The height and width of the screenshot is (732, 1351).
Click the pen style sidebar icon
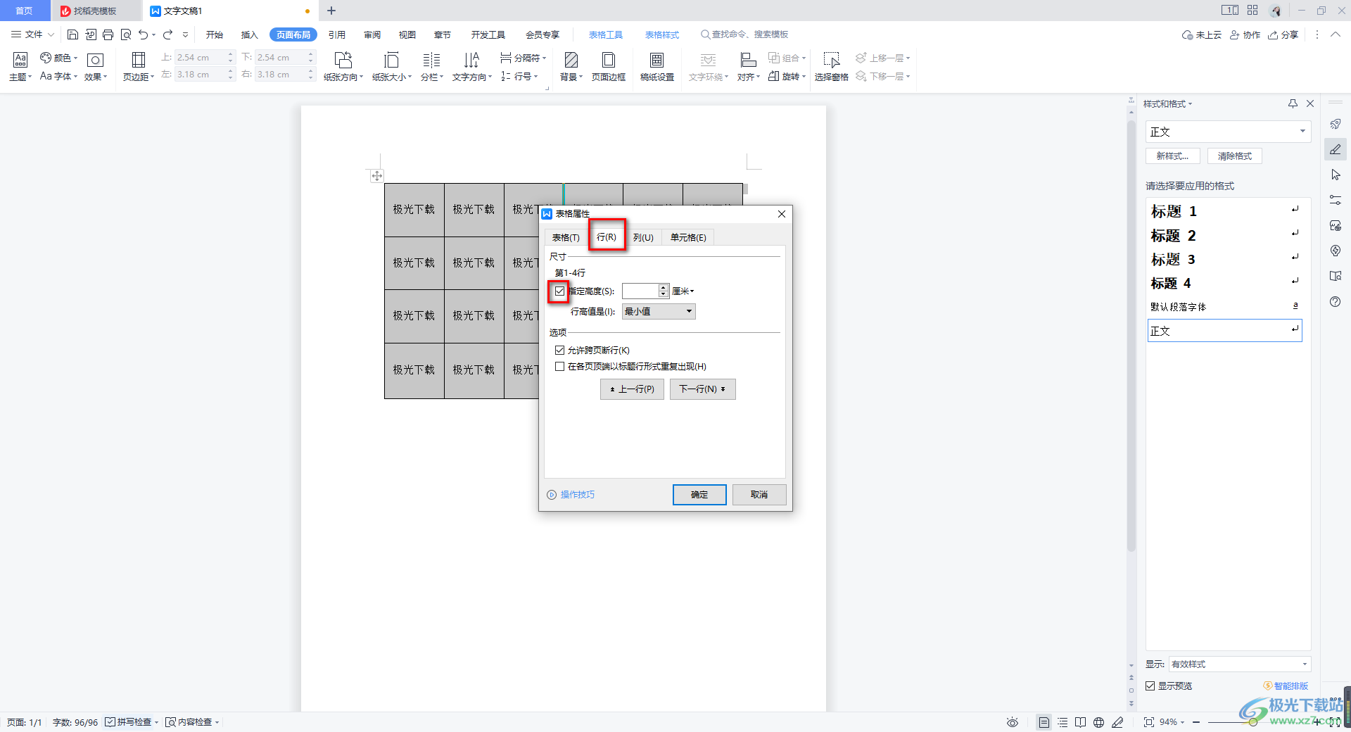1336,149
